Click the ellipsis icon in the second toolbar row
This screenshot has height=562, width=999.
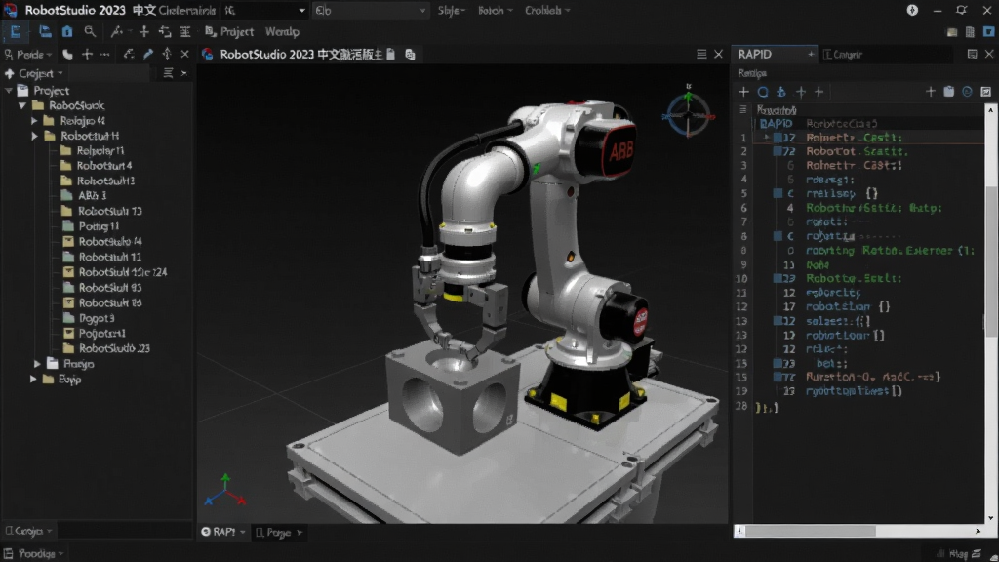(105, 55)
